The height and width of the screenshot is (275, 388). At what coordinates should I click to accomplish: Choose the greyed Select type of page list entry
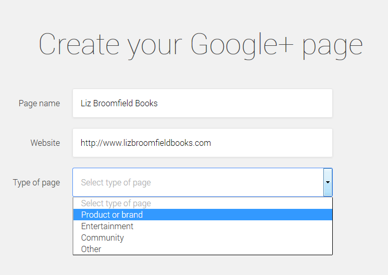coord(116,203)
